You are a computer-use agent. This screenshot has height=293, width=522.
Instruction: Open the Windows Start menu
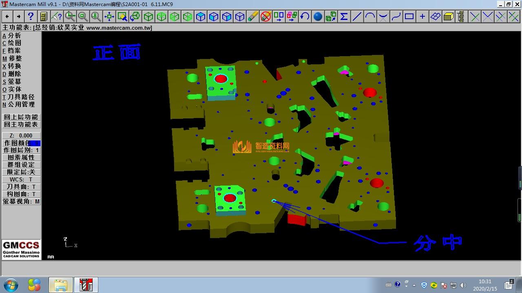point(11,284)
